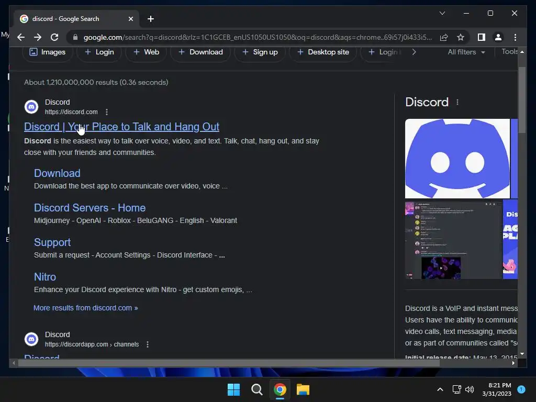Open the Chrome profile menu
Viewport: 536px width, 402px height.
pyautogui.click(x=498, y=37)
